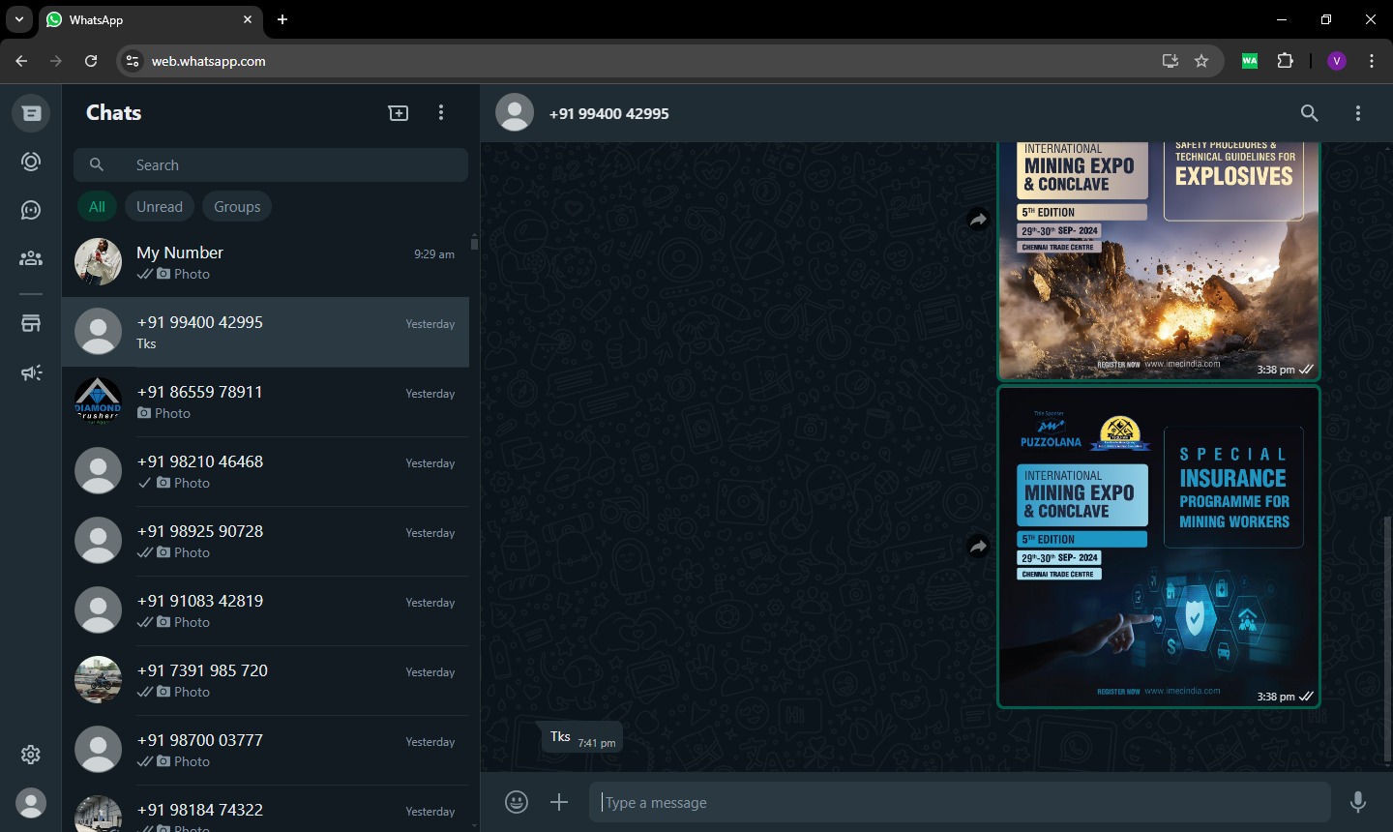Install WhatsApp app icon in address bar
The width and height of the screenshot is (1393, 832).
pyautogui.click(x=1171, y=61)
